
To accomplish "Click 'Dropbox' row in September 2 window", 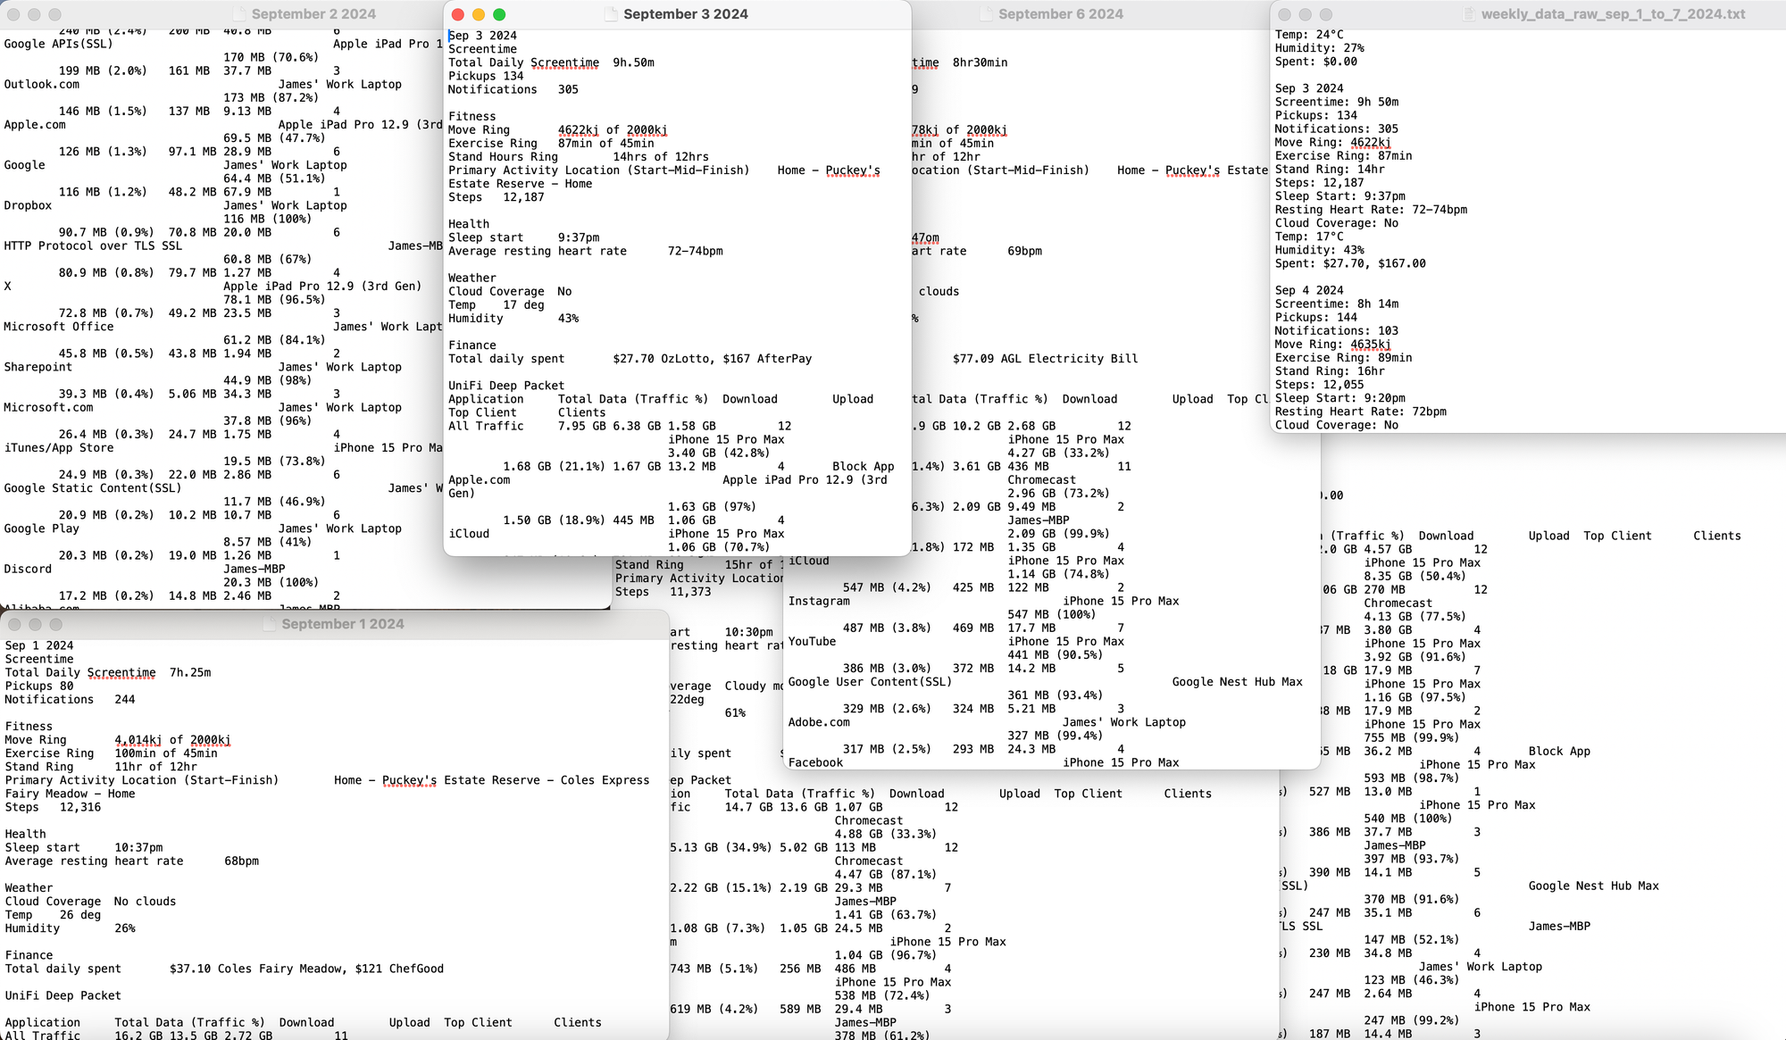I will point(28,205).
